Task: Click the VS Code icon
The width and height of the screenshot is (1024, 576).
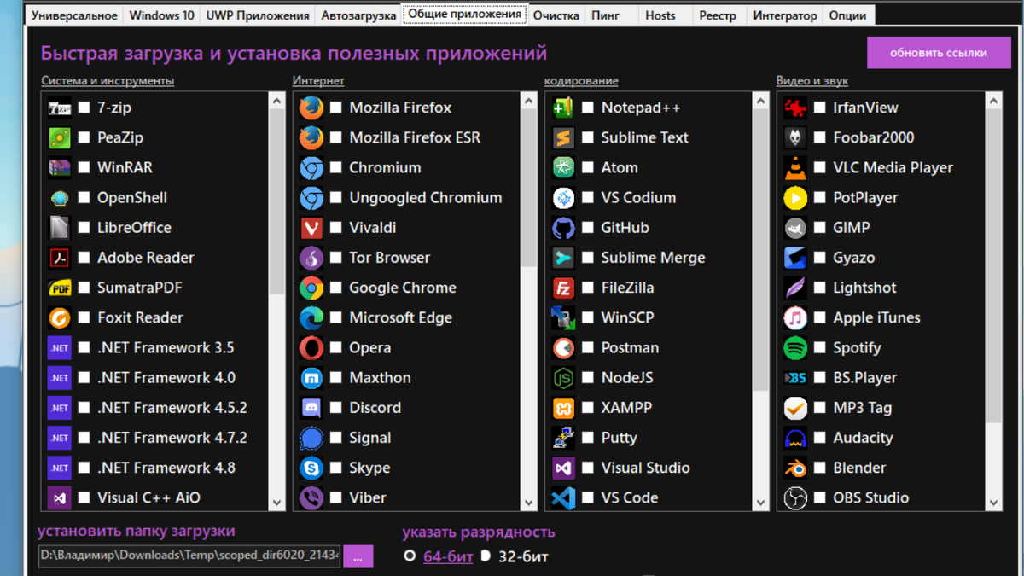Action: [x=563, y=497]
